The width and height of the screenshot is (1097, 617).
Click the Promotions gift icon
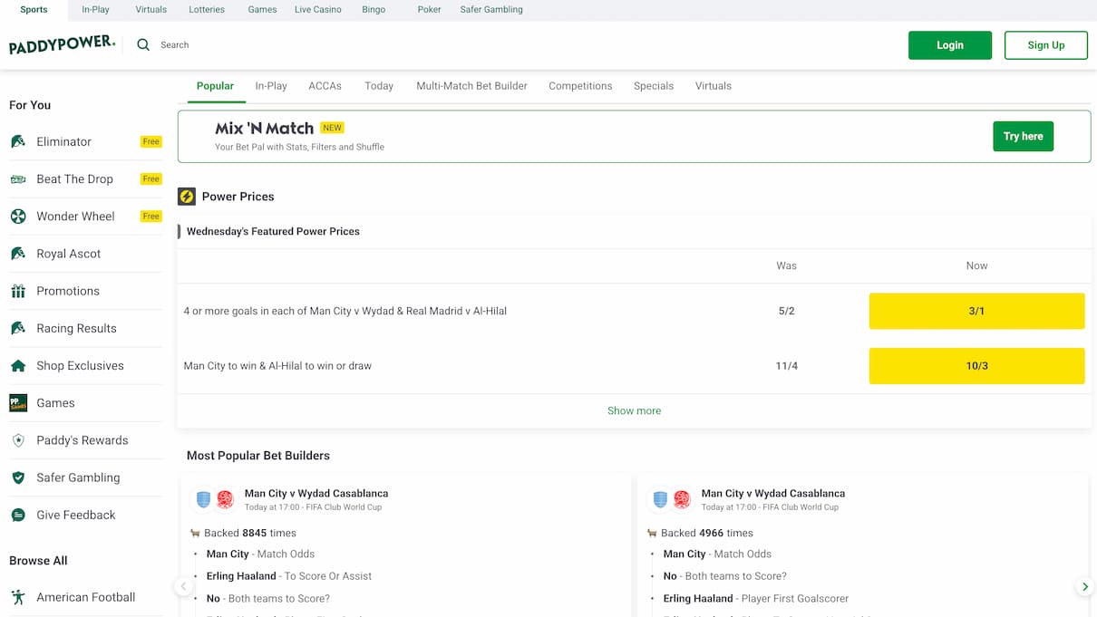(18, 291)
